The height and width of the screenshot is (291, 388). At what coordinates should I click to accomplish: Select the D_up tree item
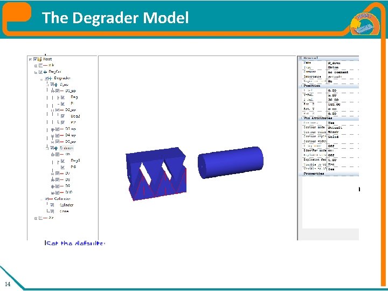64,85
